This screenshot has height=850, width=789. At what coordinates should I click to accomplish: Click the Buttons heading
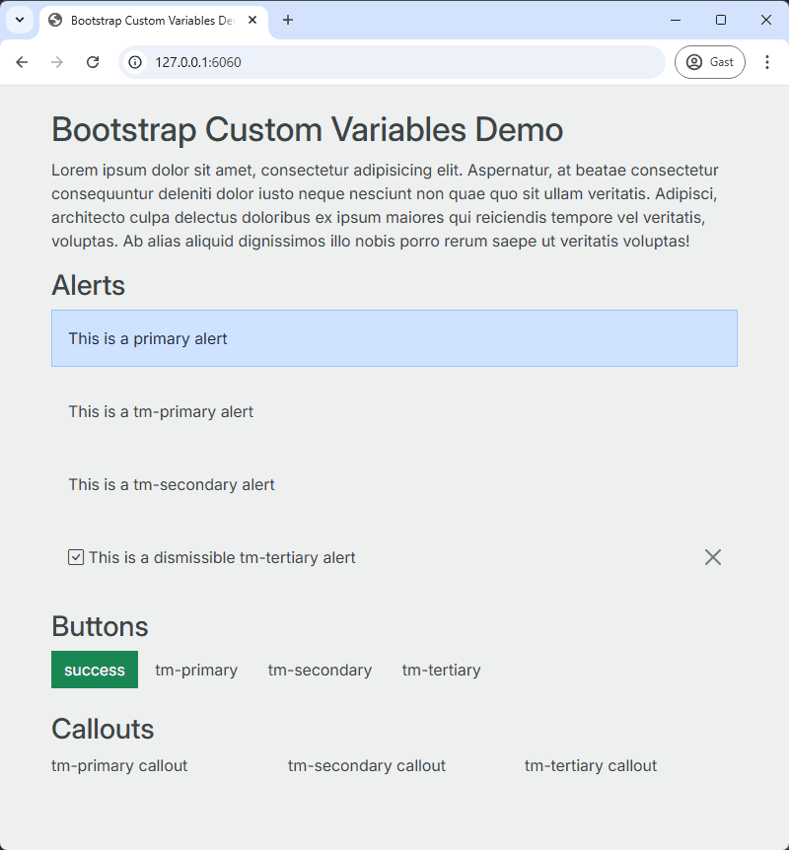[x=100, y=627]
